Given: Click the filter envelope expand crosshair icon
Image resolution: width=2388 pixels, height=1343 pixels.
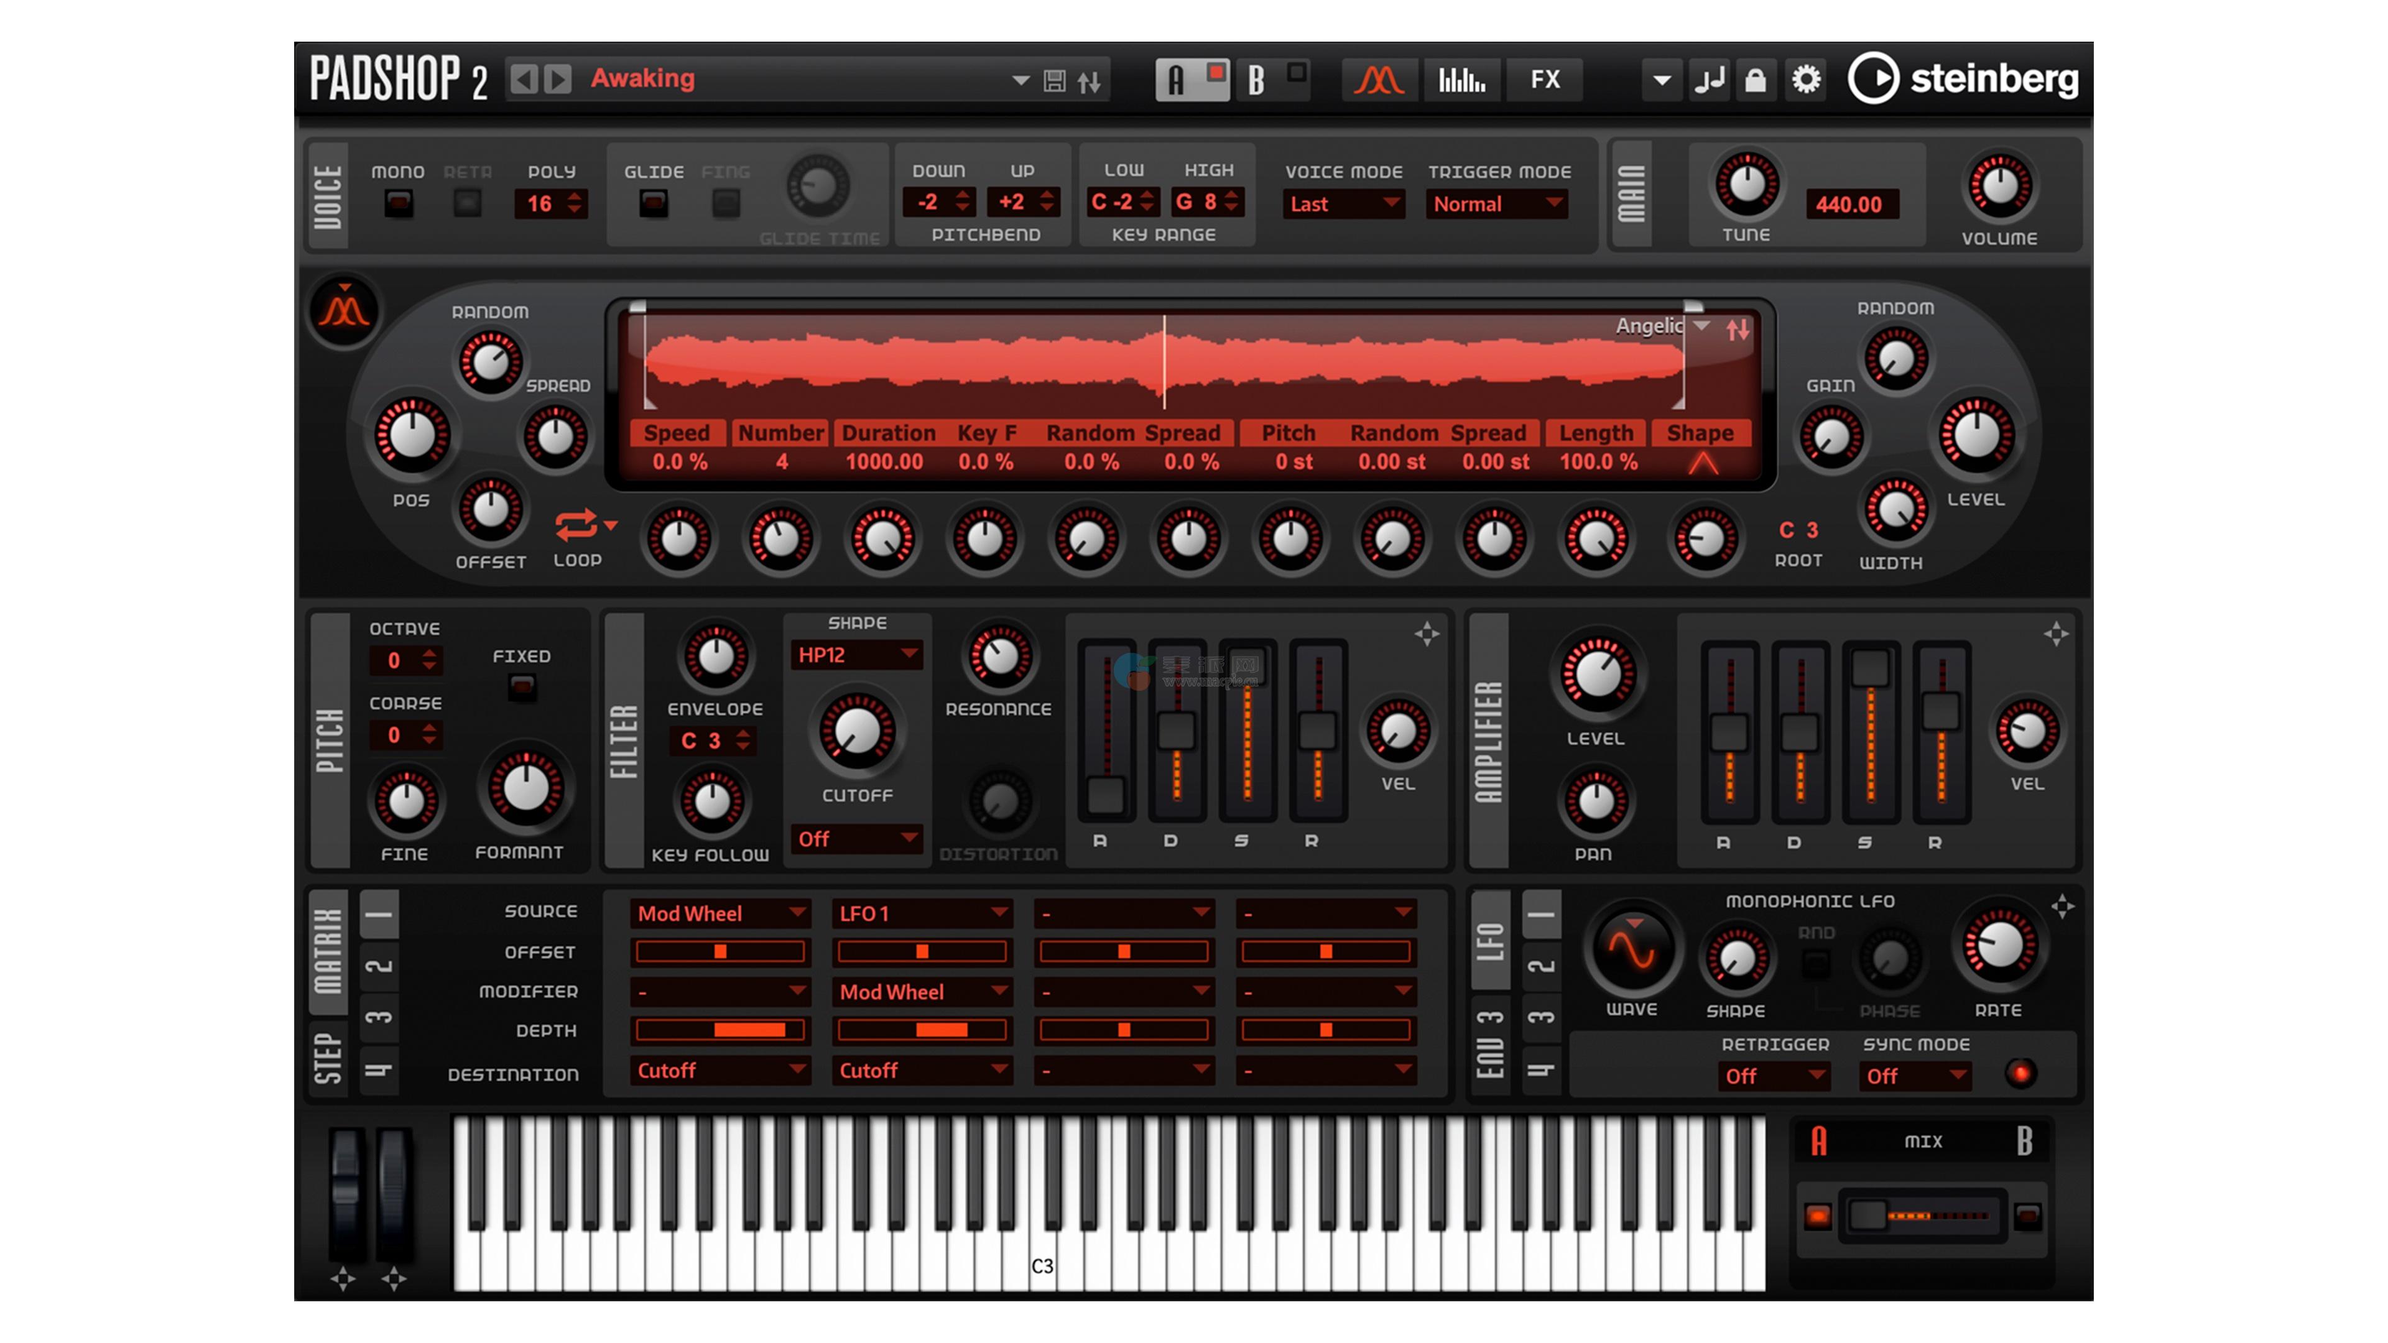Looking at the screenshot, I should 1427,634.
